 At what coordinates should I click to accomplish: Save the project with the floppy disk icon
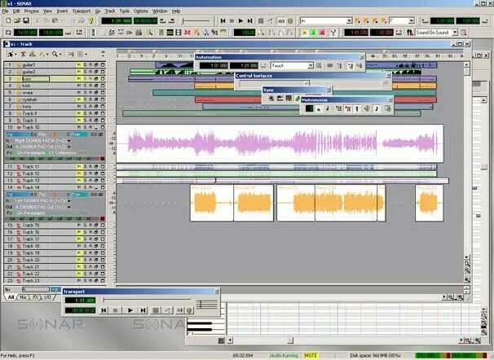(26, 21)
